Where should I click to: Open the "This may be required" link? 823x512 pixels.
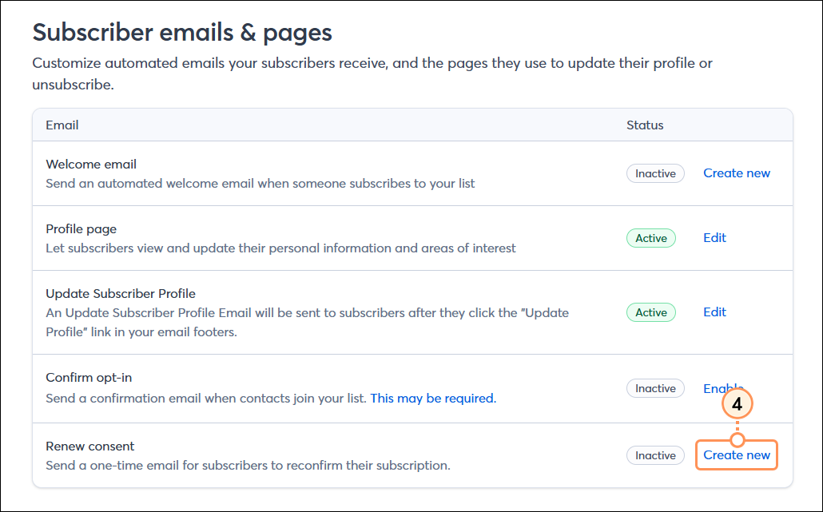click(431, 398)
